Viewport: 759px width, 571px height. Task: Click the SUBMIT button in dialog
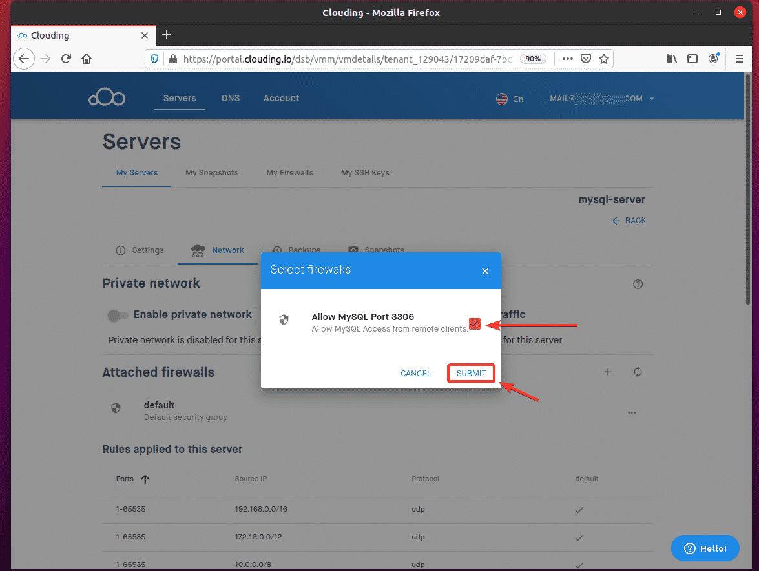471,374
